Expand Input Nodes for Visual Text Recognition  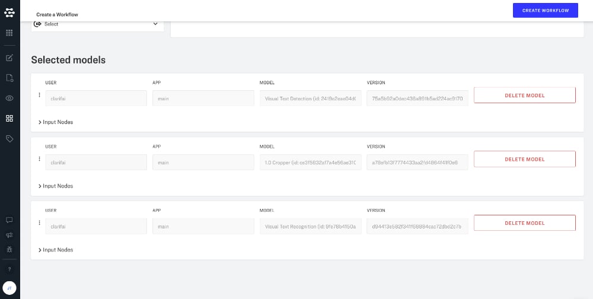tap(58, 250)
